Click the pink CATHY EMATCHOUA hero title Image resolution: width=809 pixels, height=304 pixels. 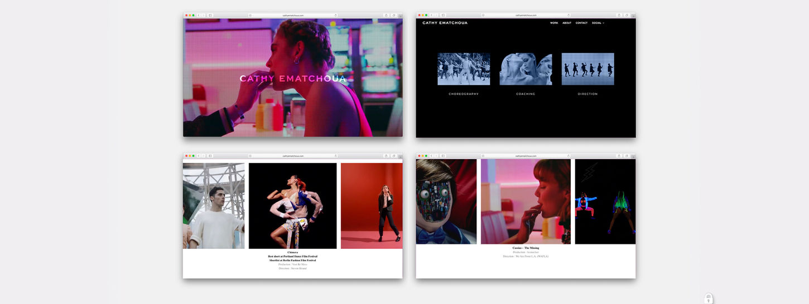[293, 79]
